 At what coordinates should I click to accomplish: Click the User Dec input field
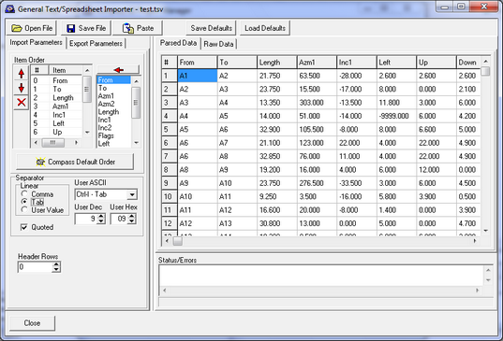[x=86, y=219]
